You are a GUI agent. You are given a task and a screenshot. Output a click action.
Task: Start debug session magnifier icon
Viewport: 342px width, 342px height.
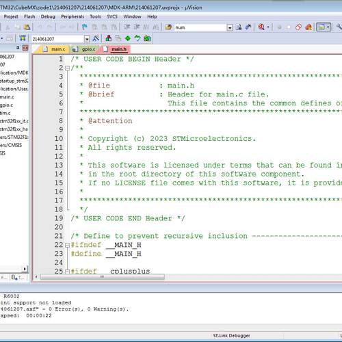click(x=261, y=27)
